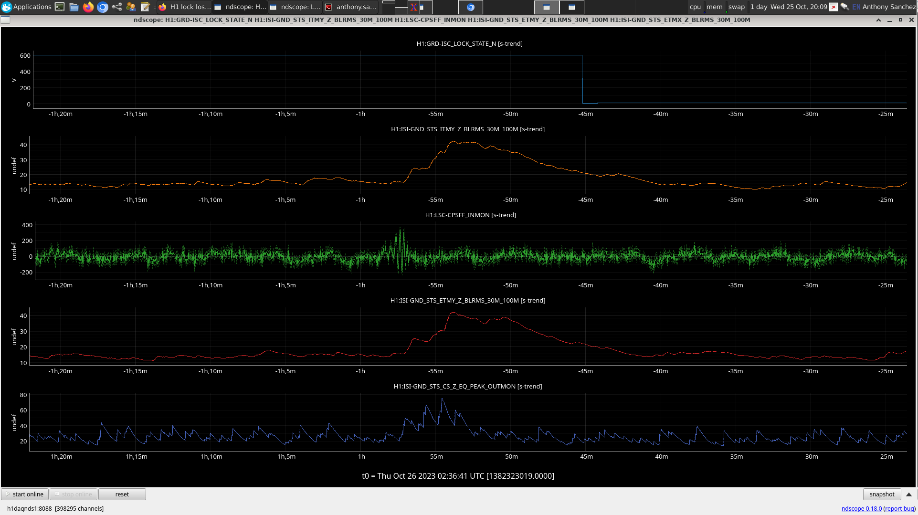The height and width of the screenshot is (515, 918).
Task: Launch the terminal emulator from the panel
Action: [x=60, y=7]
